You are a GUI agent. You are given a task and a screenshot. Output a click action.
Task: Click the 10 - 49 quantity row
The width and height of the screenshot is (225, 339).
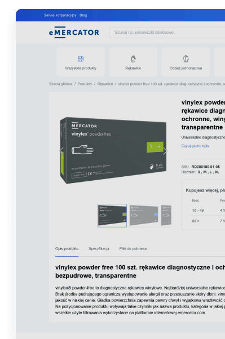click(208, 211)
